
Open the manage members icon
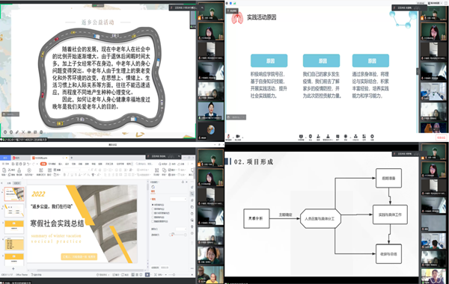[x=328, y=137]
